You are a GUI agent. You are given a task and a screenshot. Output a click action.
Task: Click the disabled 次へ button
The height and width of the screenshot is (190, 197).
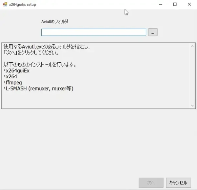[151, 182]
